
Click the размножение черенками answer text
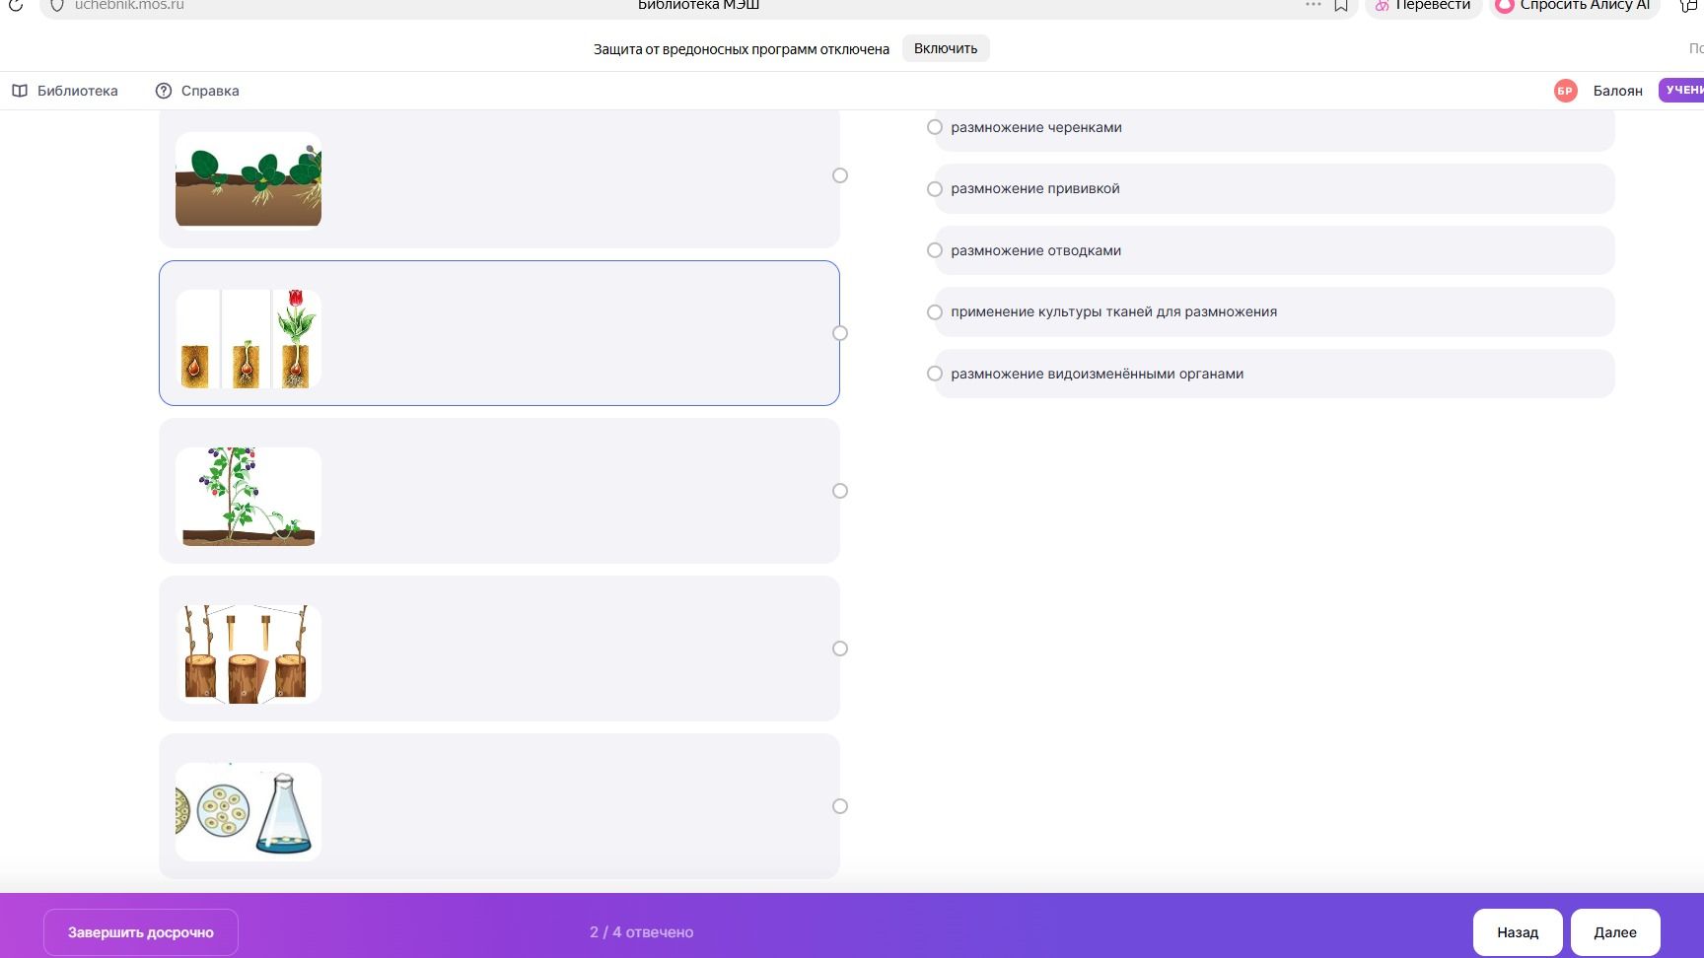click(1036, 127)
